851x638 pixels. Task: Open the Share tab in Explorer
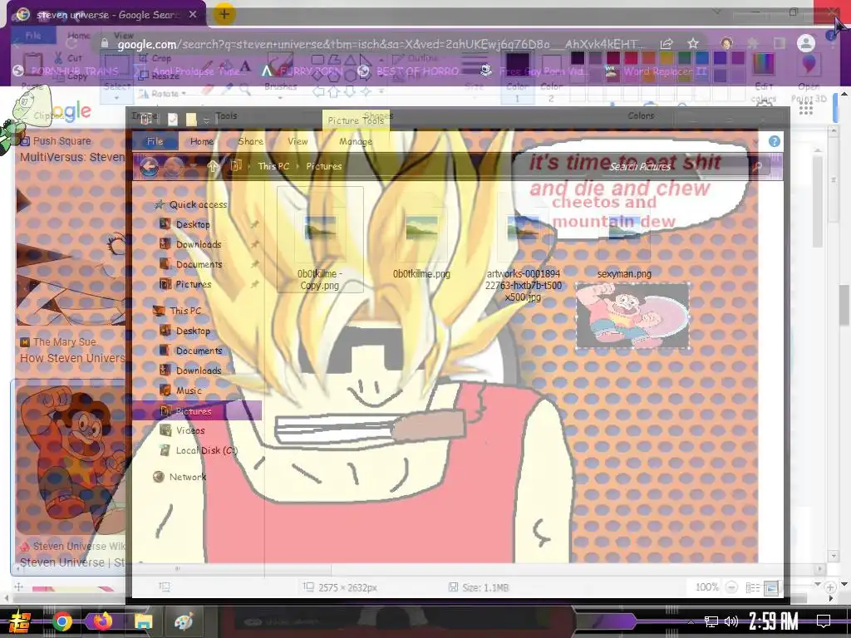(x=250, y=141)
